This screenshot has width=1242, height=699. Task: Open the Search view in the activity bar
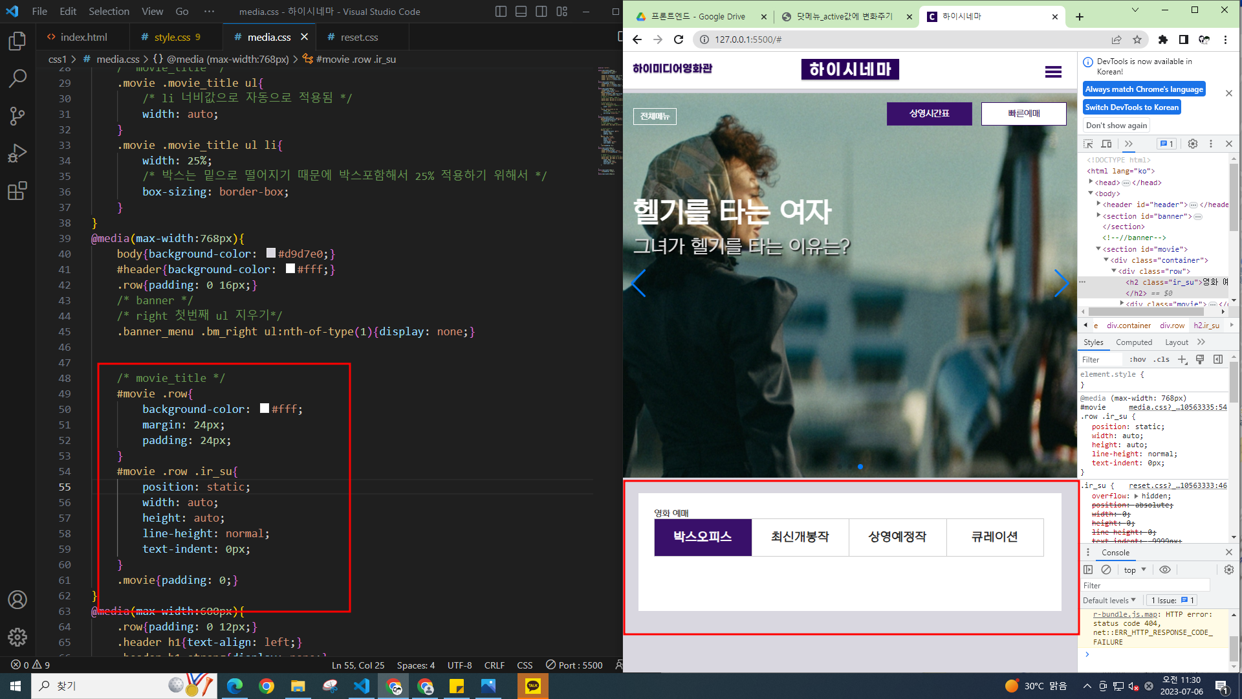coord(17,79)
